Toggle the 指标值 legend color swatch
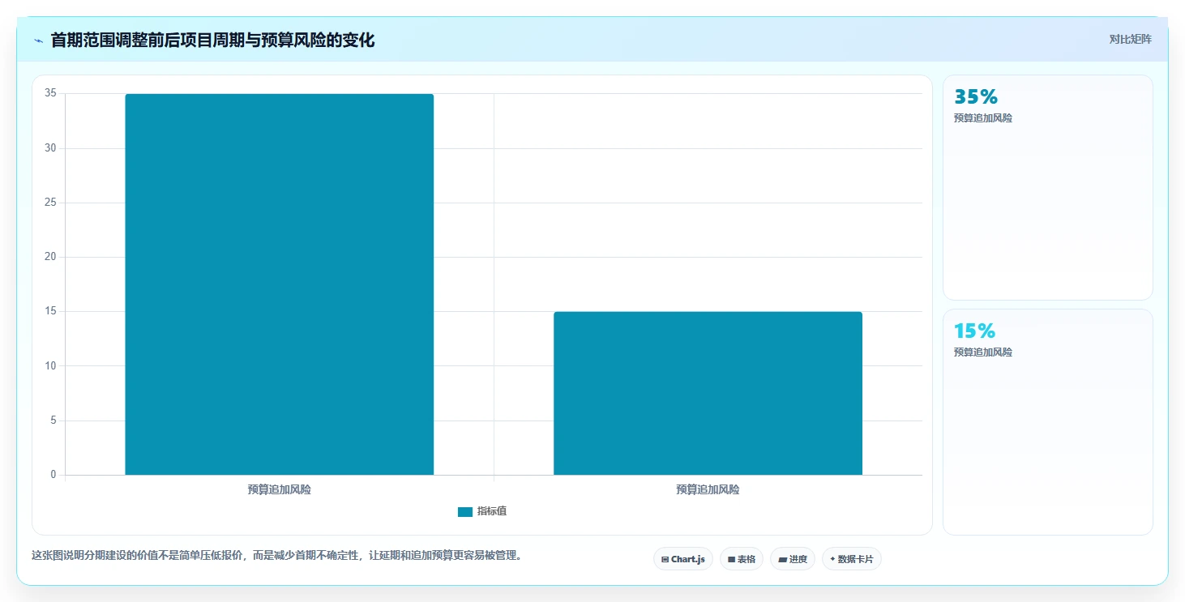 point(465,512)
